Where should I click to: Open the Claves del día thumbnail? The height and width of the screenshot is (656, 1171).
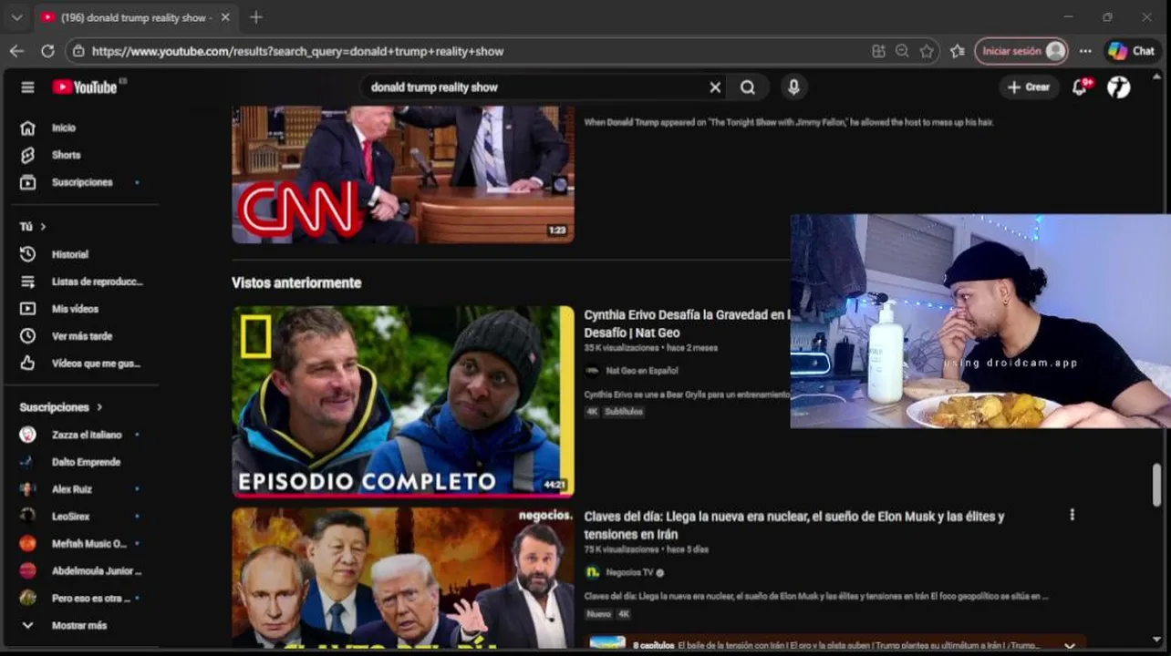[x=403, y=578]
